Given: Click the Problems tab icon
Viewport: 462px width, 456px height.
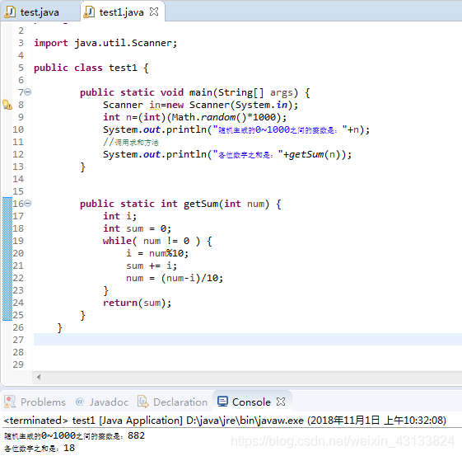Looking at the screenshot, I should coord(10,402).
